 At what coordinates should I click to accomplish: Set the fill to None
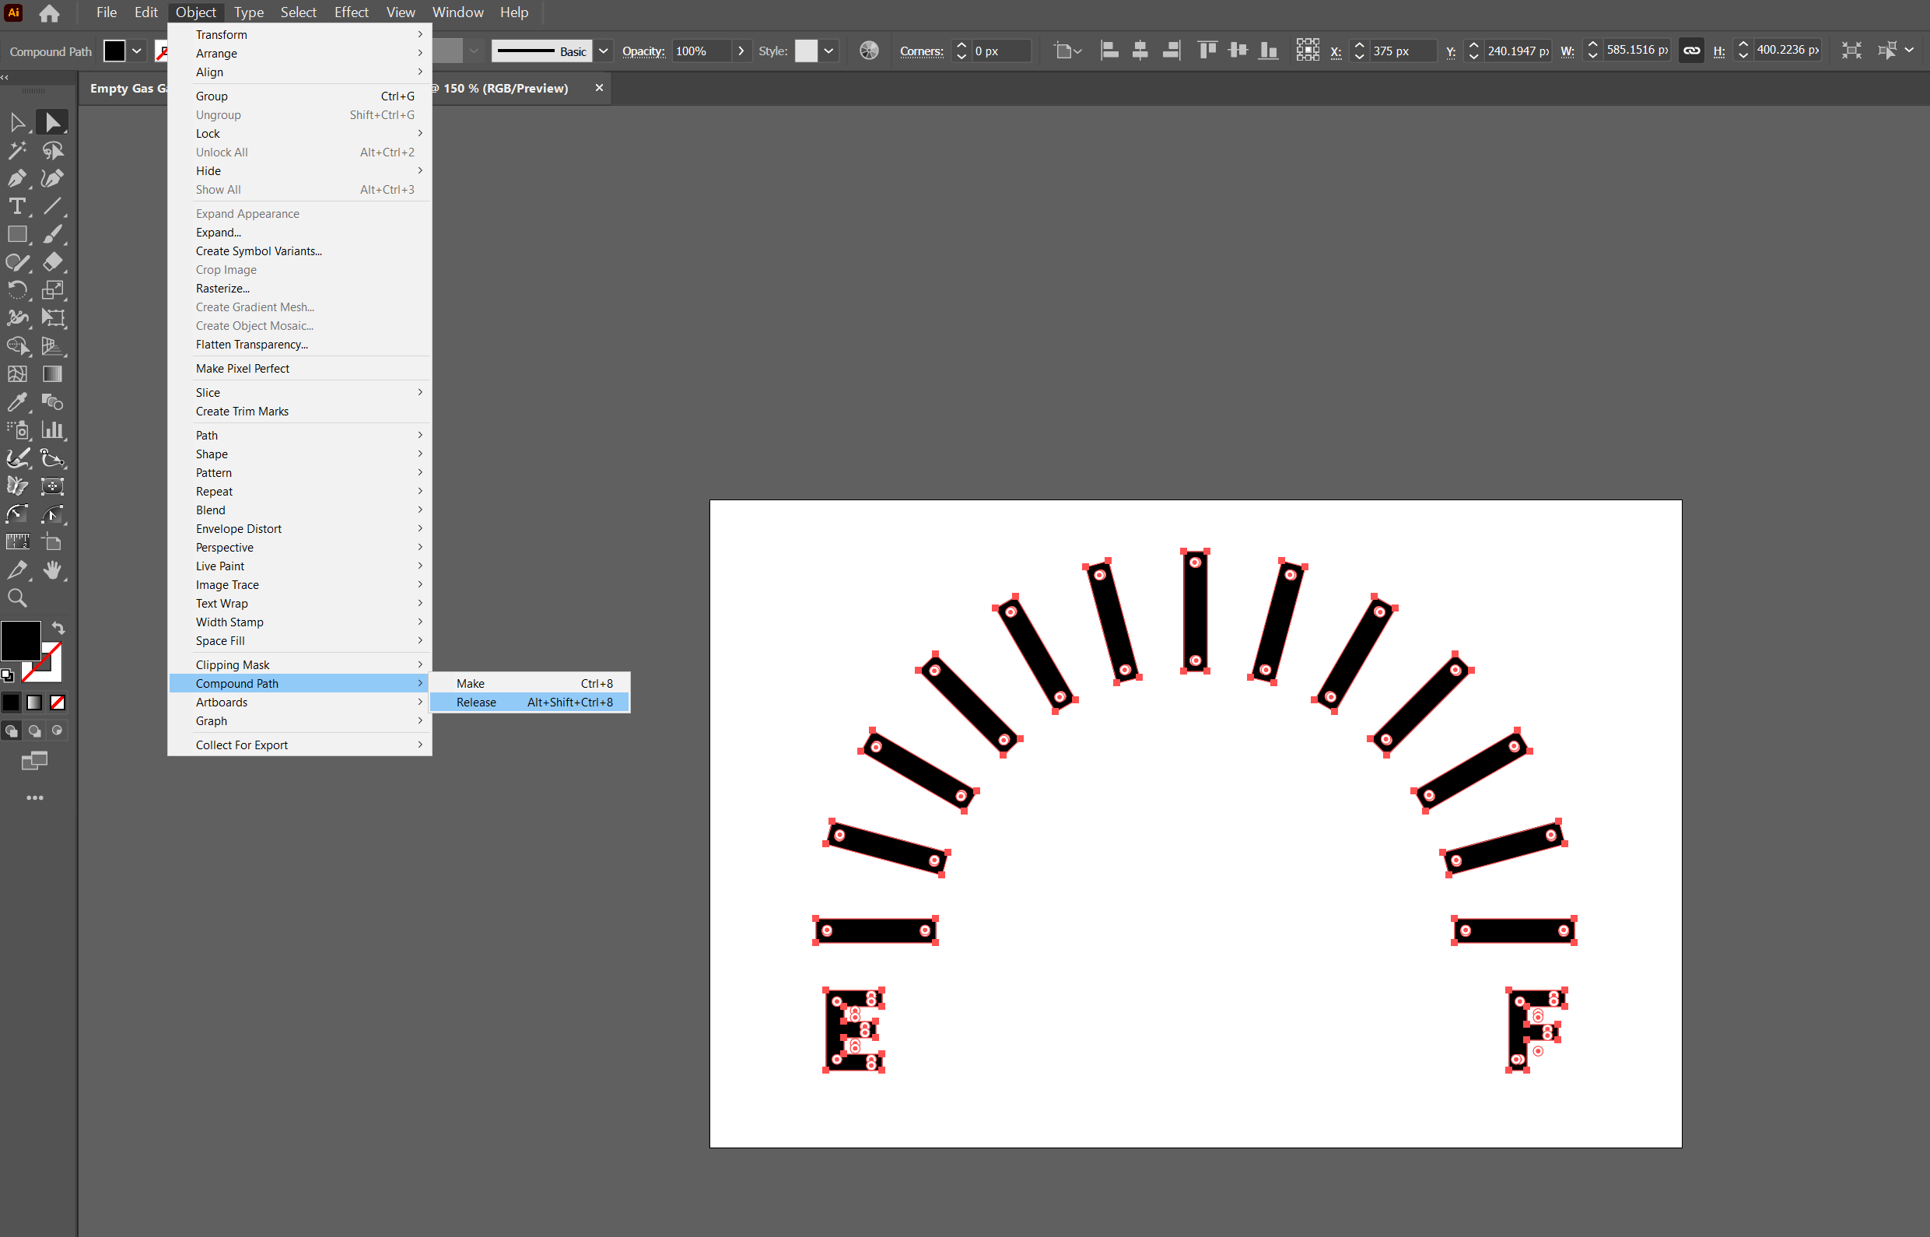tap(58, 703)
